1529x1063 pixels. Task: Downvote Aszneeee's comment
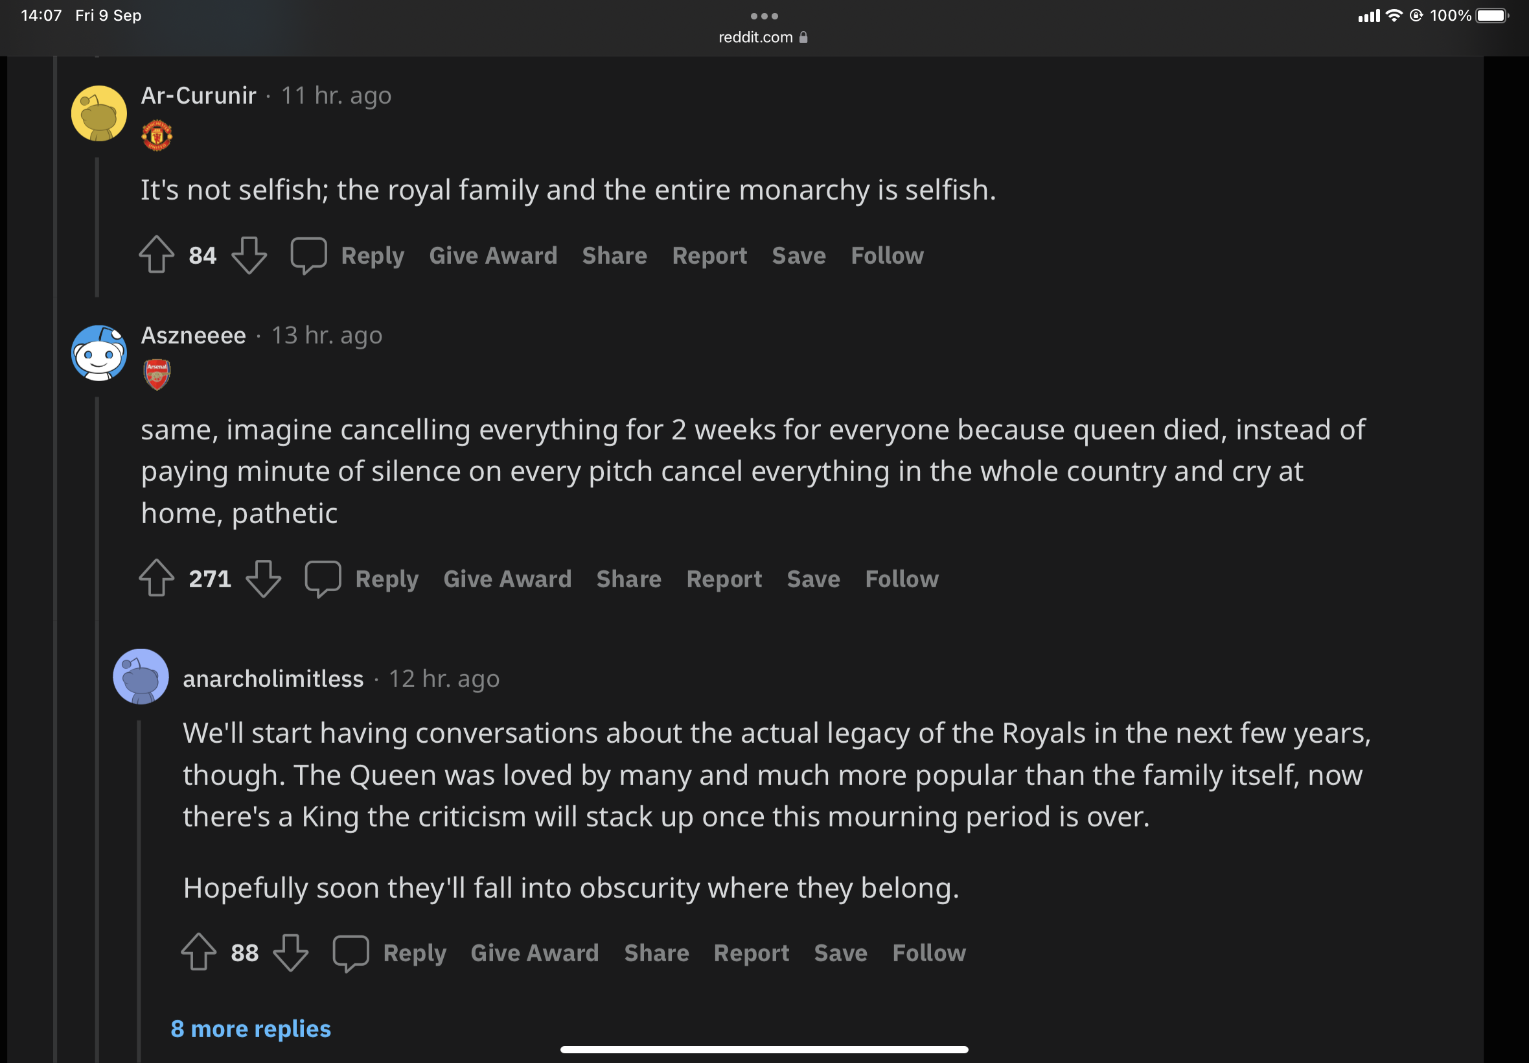(x=264, y=578)
